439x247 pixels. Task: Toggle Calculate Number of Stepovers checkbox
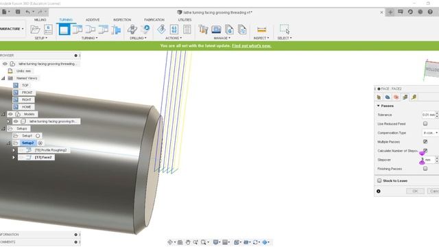pyautogui.click(x=425, y=150)
